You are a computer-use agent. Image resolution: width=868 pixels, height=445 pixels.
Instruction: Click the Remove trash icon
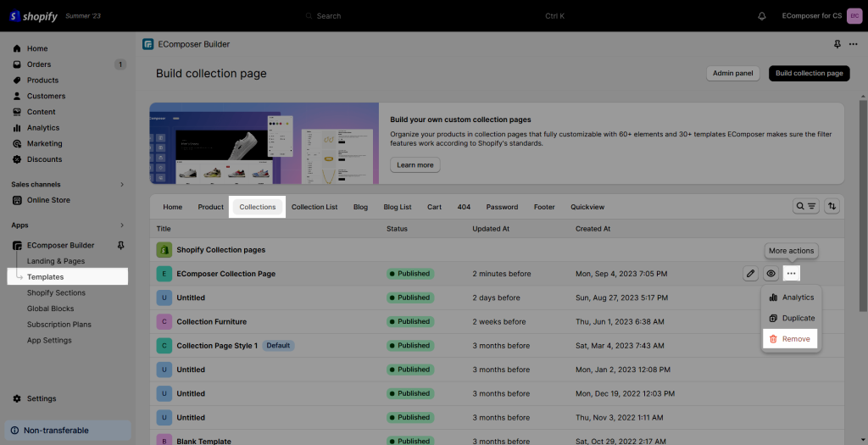coord(773,339)
